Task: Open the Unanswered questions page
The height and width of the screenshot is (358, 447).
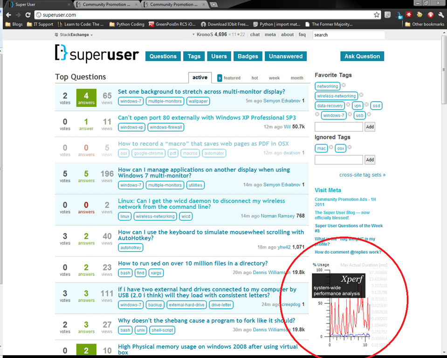Action: (x=286, y=56)
